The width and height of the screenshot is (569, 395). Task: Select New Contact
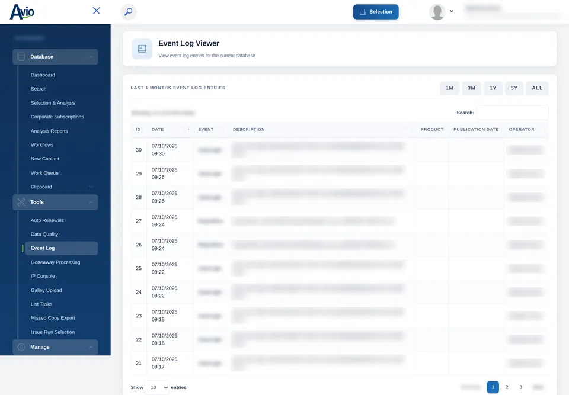click(45, 159)
